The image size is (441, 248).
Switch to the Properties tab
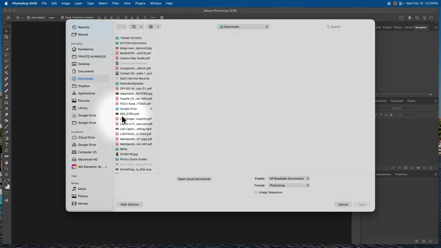(x=401, y=174)
